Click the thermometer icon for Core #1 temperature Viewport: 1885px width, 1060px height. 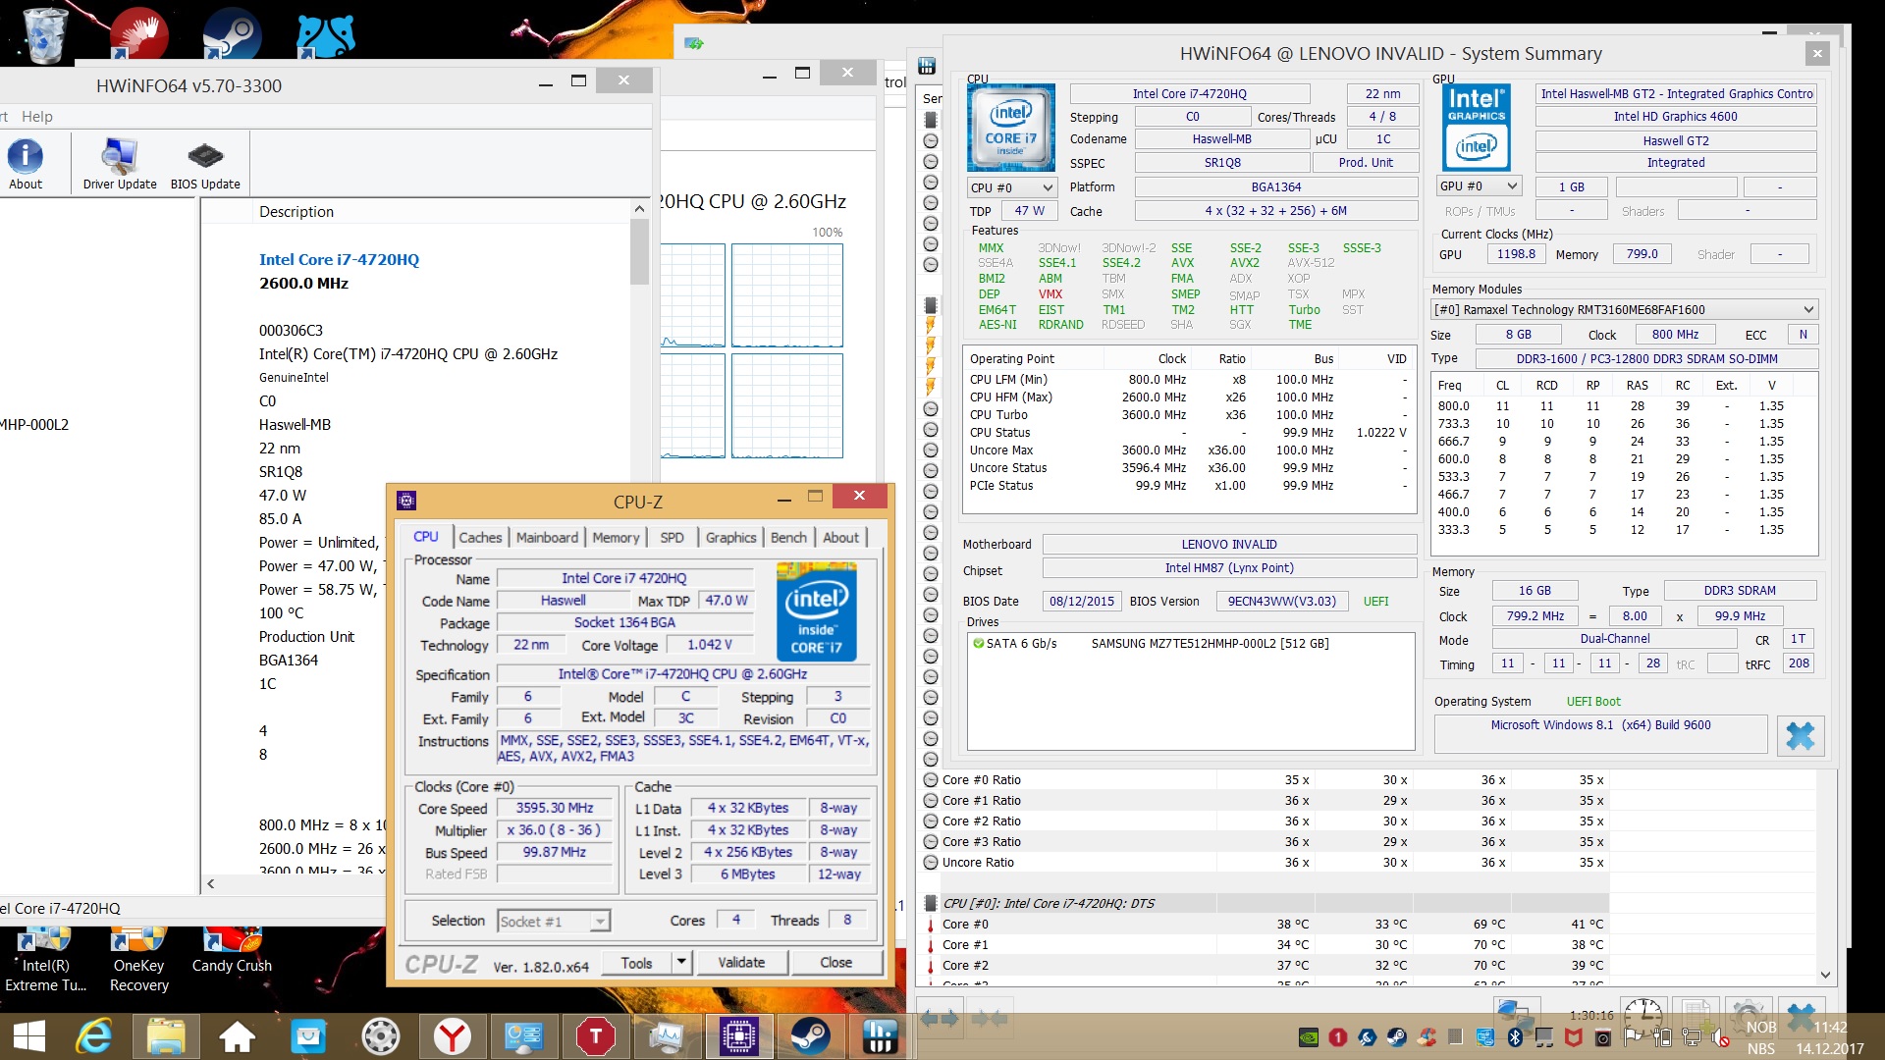[931, 945]
